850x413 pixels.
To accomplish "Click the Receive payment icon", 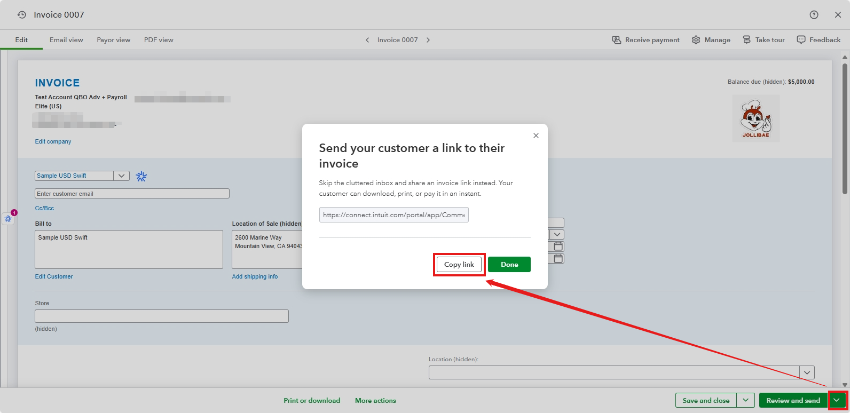I will coord(617,40).
